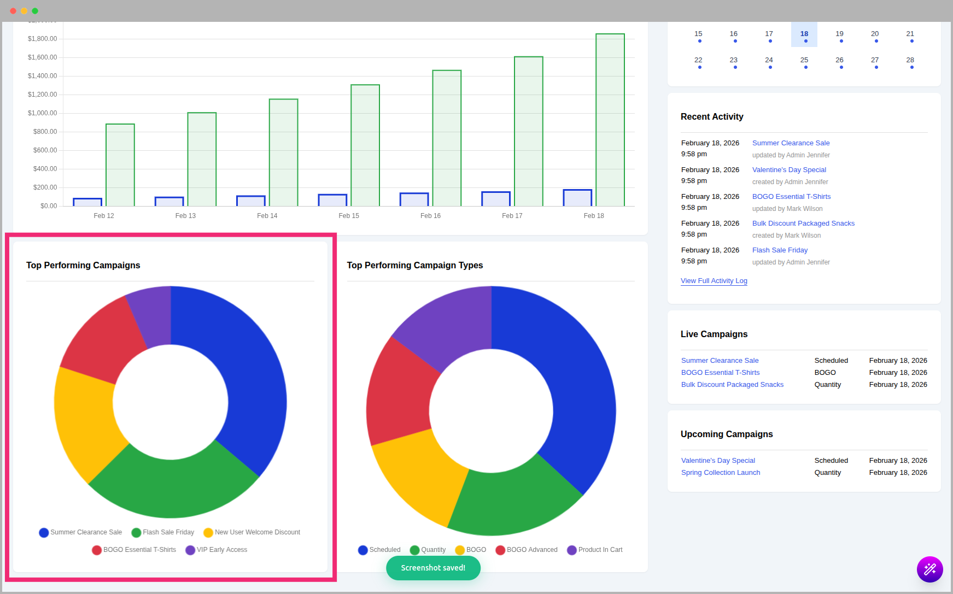The image size is (953, 594).
Task: Click the yellow minimize traffic light icon
Action: click(23, 10)
